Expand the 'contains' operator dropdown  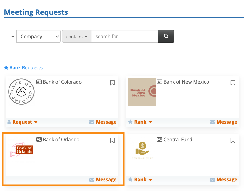coord(77,36)
